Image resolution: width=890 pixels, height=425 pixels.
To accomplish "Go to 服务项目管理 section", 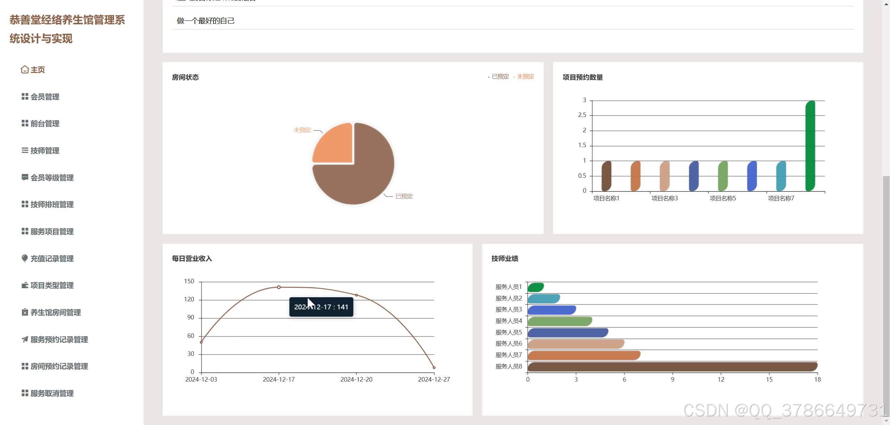I will 52,232.
